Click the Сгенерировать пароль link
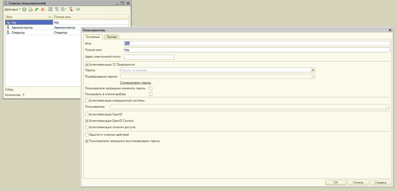The width and height of the screenshot is (397, 191). click(135, 83)
